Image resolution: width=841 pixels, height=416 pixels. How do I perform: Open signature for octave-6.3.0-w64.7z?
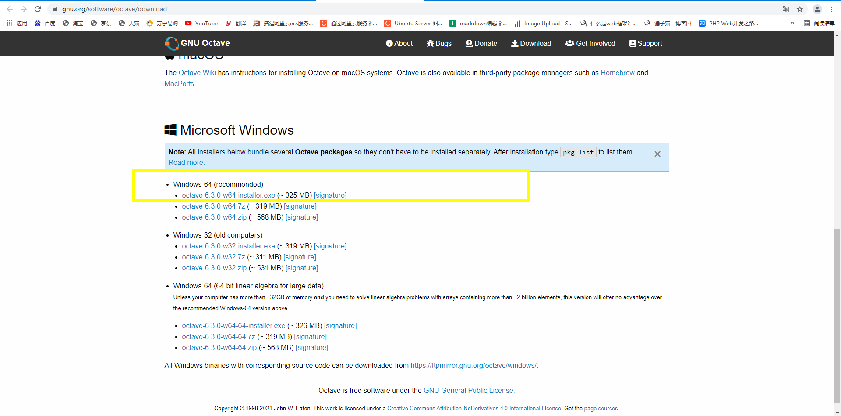tap(300, 206)
